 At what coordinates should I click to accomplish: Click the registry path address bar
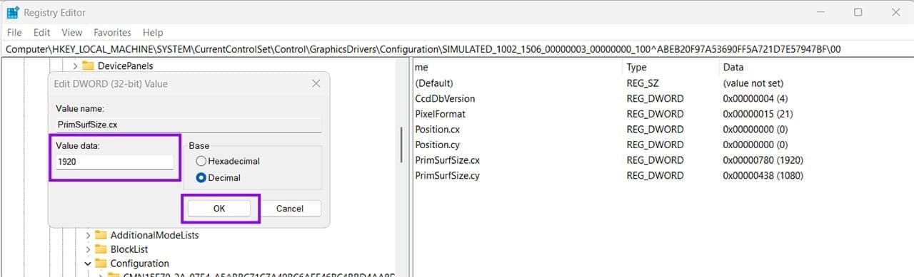pos(457,49)
